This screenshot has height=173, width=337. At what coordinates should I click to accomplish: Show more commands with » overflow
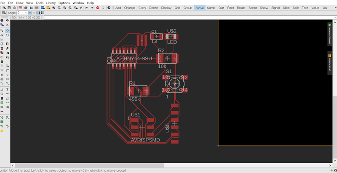(x=335, y=8)
